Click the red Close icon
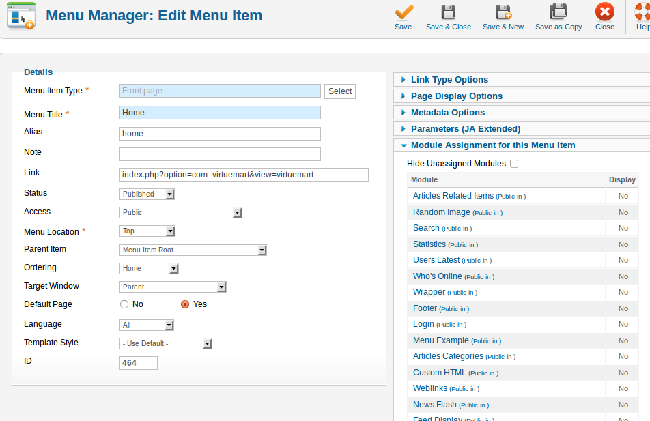Screen dimensions: 650x421 [x=604, y=12]
